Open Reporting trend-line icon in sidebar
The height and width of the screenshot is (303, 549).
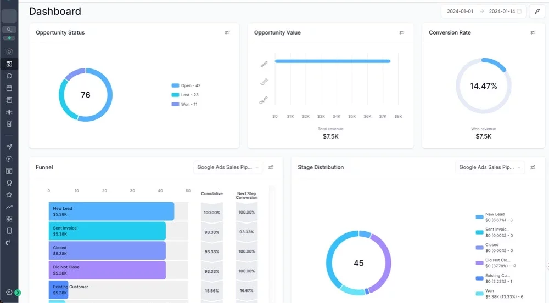point(9,207)
